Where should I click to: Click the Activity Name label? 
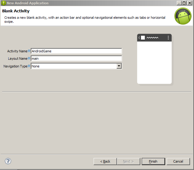(x=17, y=51)
